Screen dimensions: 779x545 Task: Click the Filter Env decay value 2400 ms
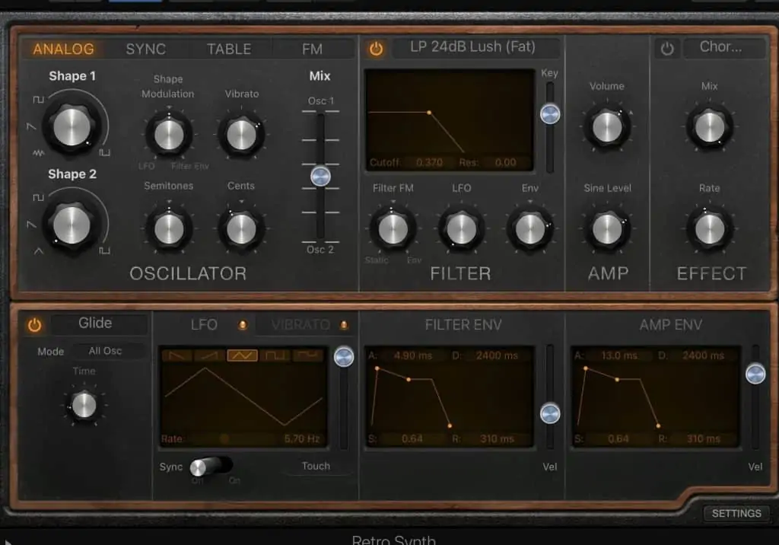pos(497,355)
